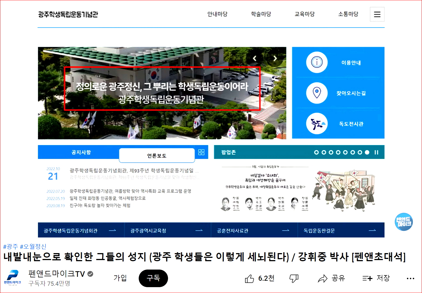Click the video title text
Screen dimensions: 422x293
(x=204, y=257)
